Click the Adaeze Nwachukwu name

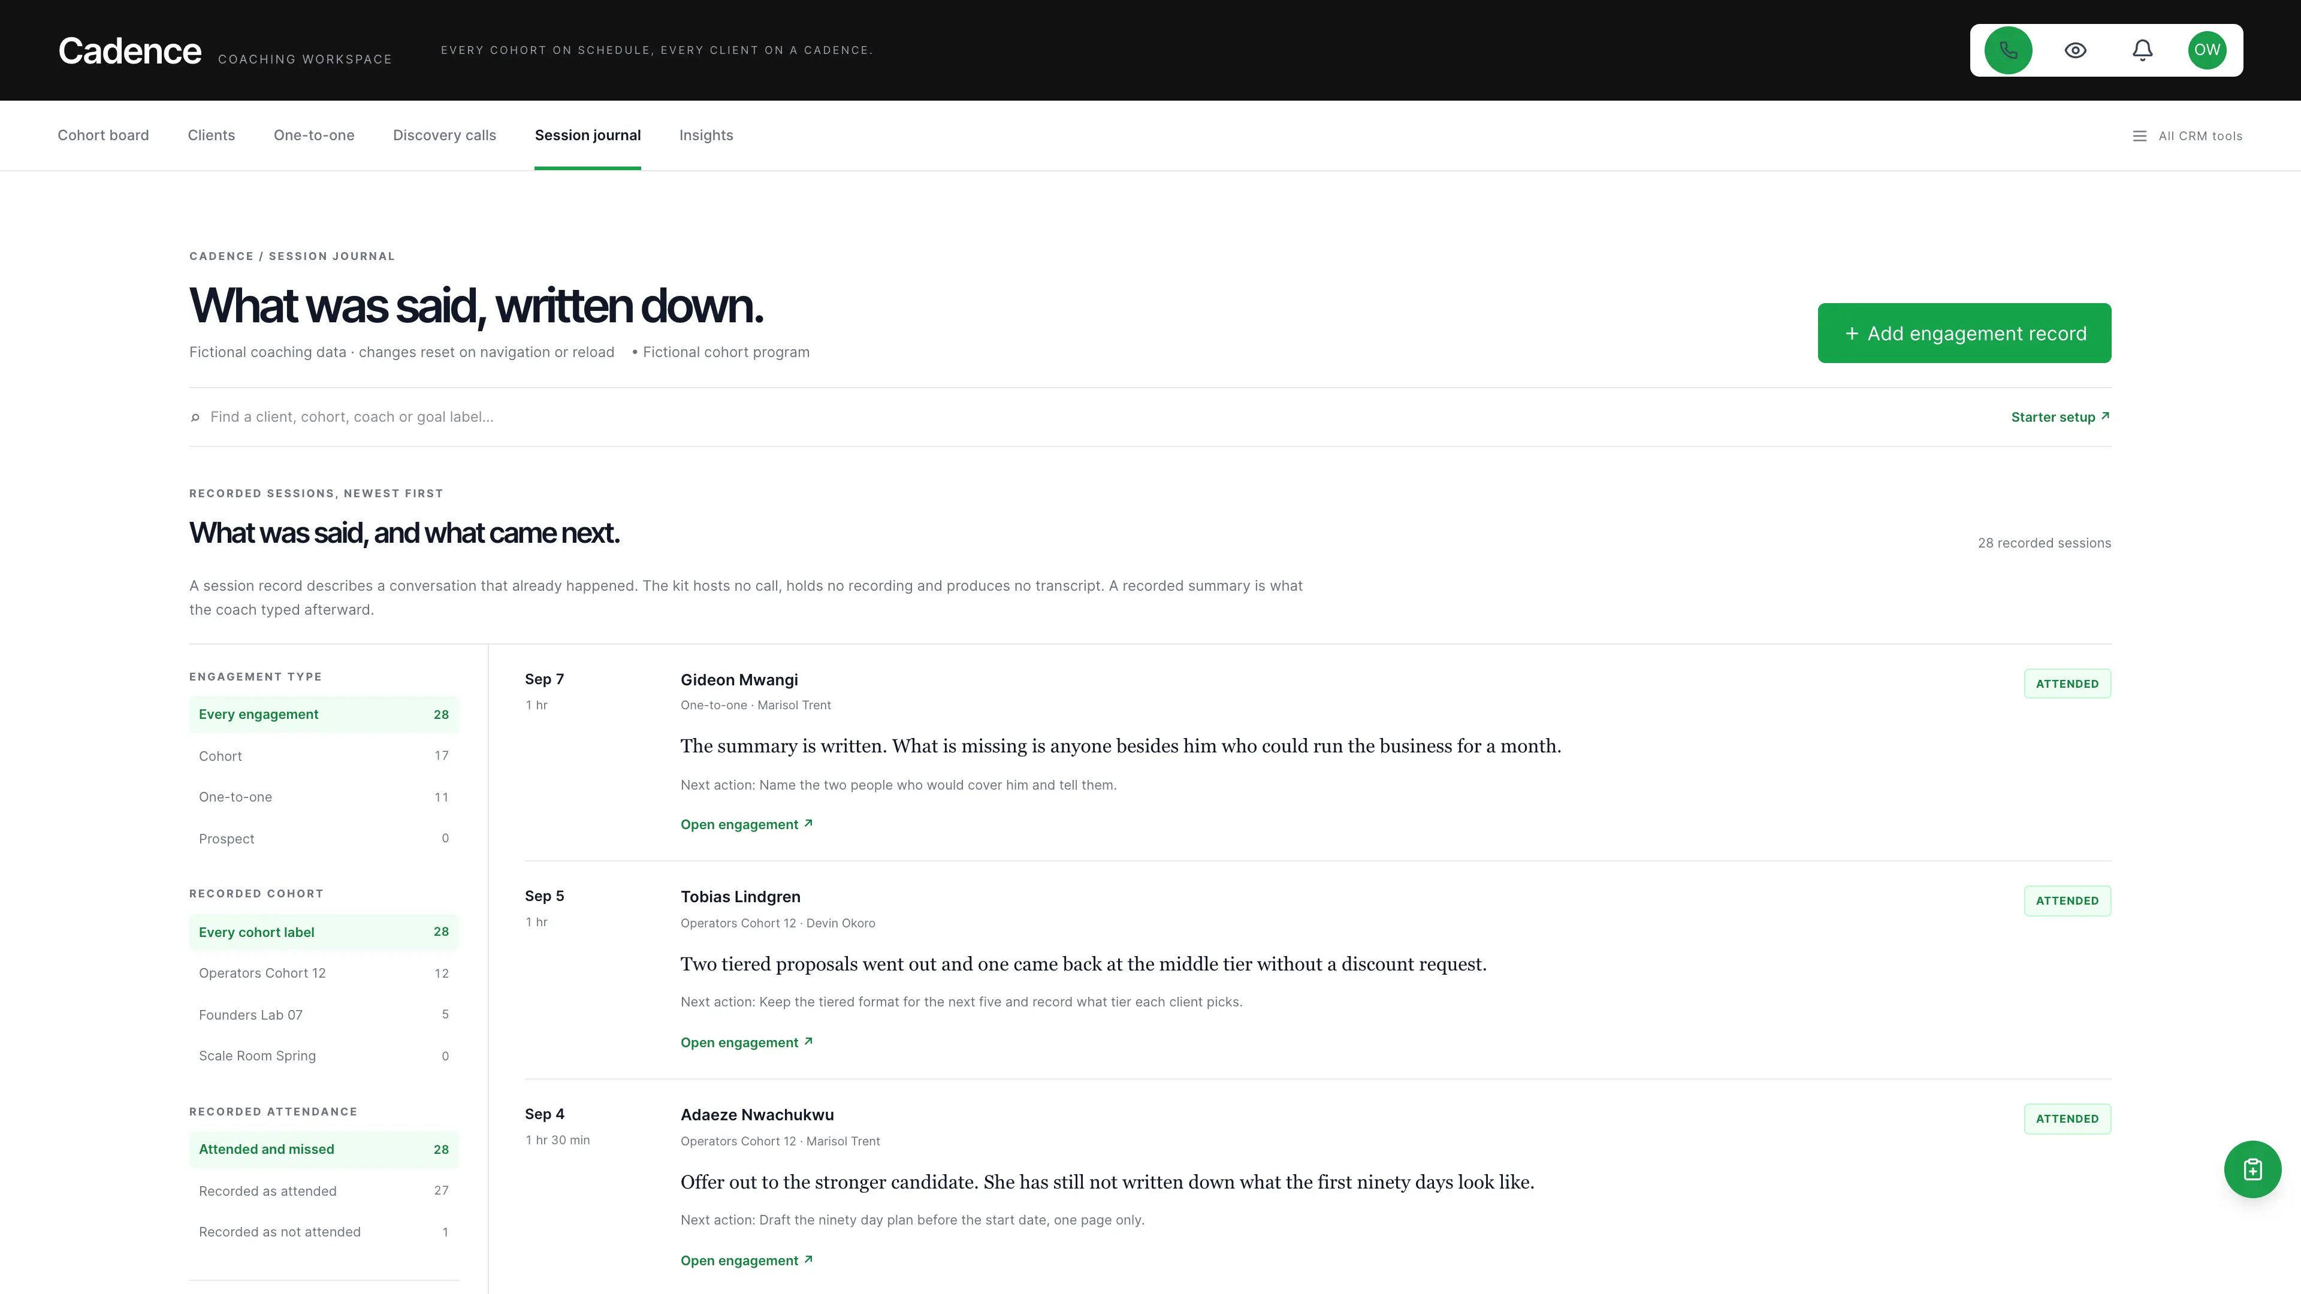pyautogui.click(x=757, y=1114)
